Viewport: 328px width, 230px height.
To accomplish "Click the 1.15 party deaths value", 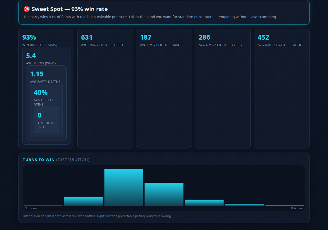I will (37, 74).
